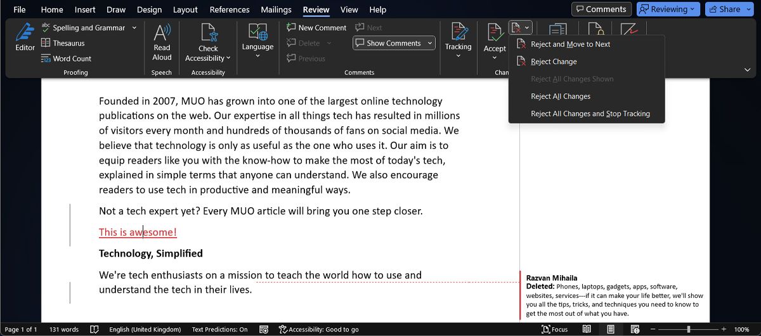
Task: Open the Editor tool
Action: click(x=25, y=37)
